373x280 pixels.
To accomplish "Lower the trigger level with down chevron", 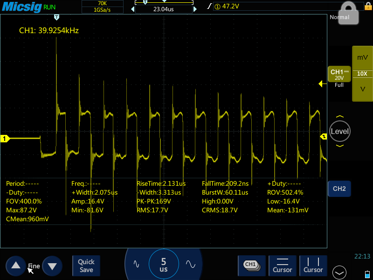I will click(340, 146).
